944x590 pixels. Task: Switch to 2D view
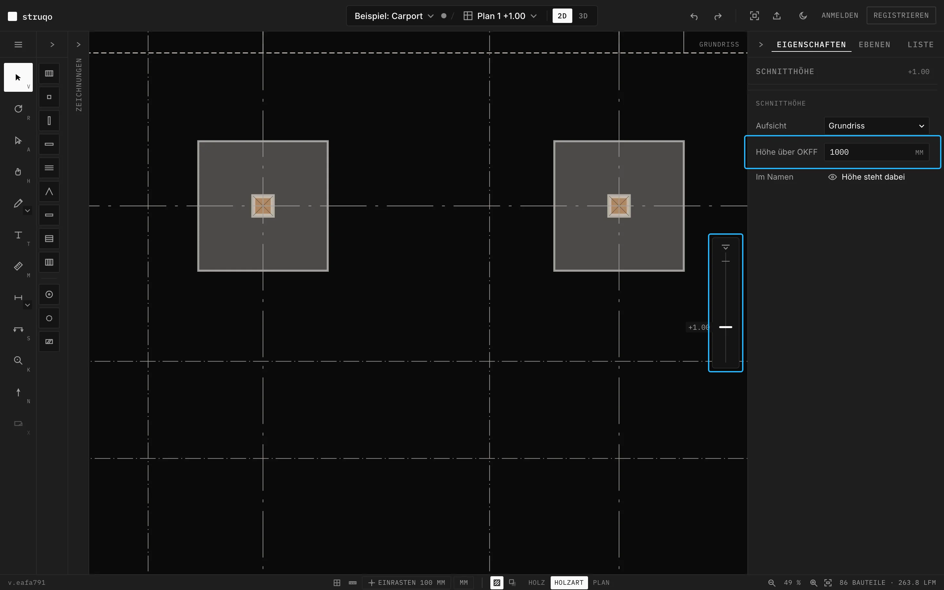coord(562,16)
